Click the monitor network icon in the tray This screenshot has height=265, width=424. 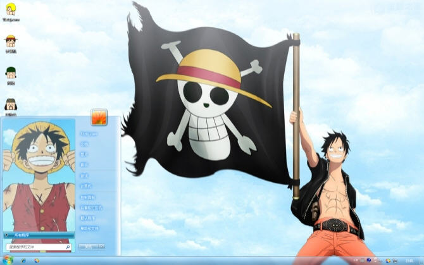[x=395, y=261]
